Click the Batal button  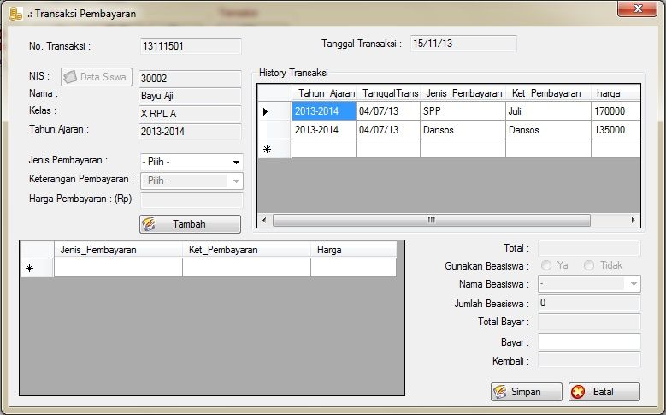(x=604, y=392)
